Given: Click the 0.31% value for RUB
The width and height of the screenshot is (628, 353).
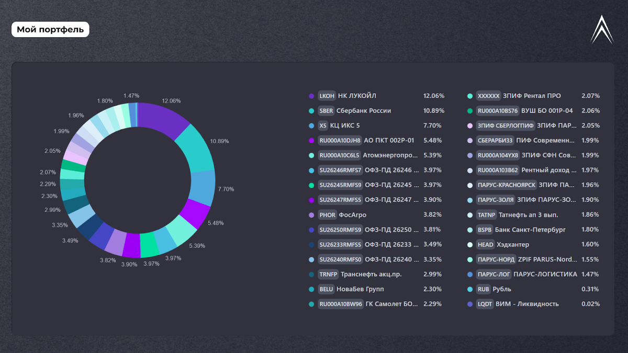Looking at the screenshot, I should click(x=590, y=289).
